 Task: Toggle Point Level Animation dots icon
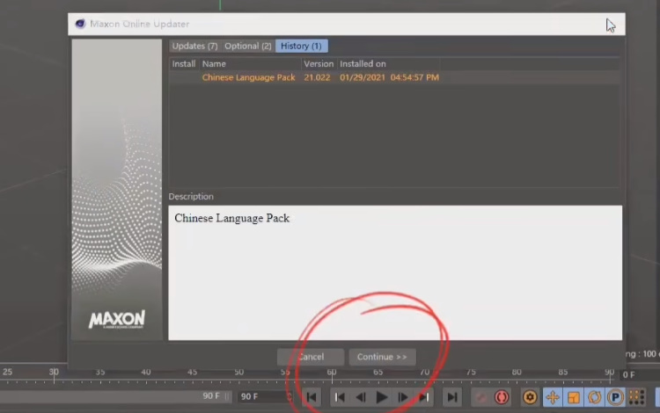pyautogui.click(x=636, y=397)
